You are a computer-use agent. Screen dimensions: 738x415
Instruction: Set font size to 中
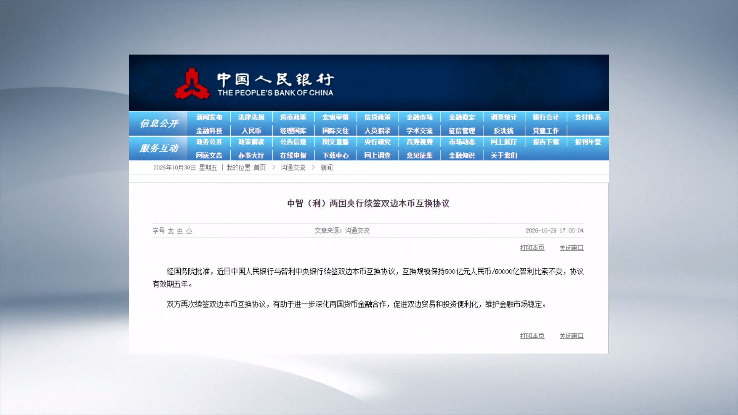pyautogui.click(x=180, y=231)
